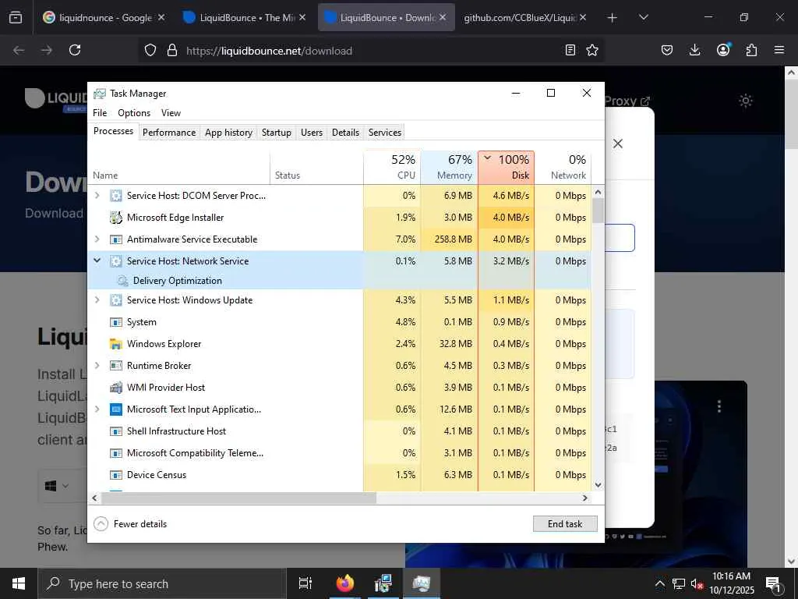Open Firefox extensions puzzle icon

[x=751, y=50]
